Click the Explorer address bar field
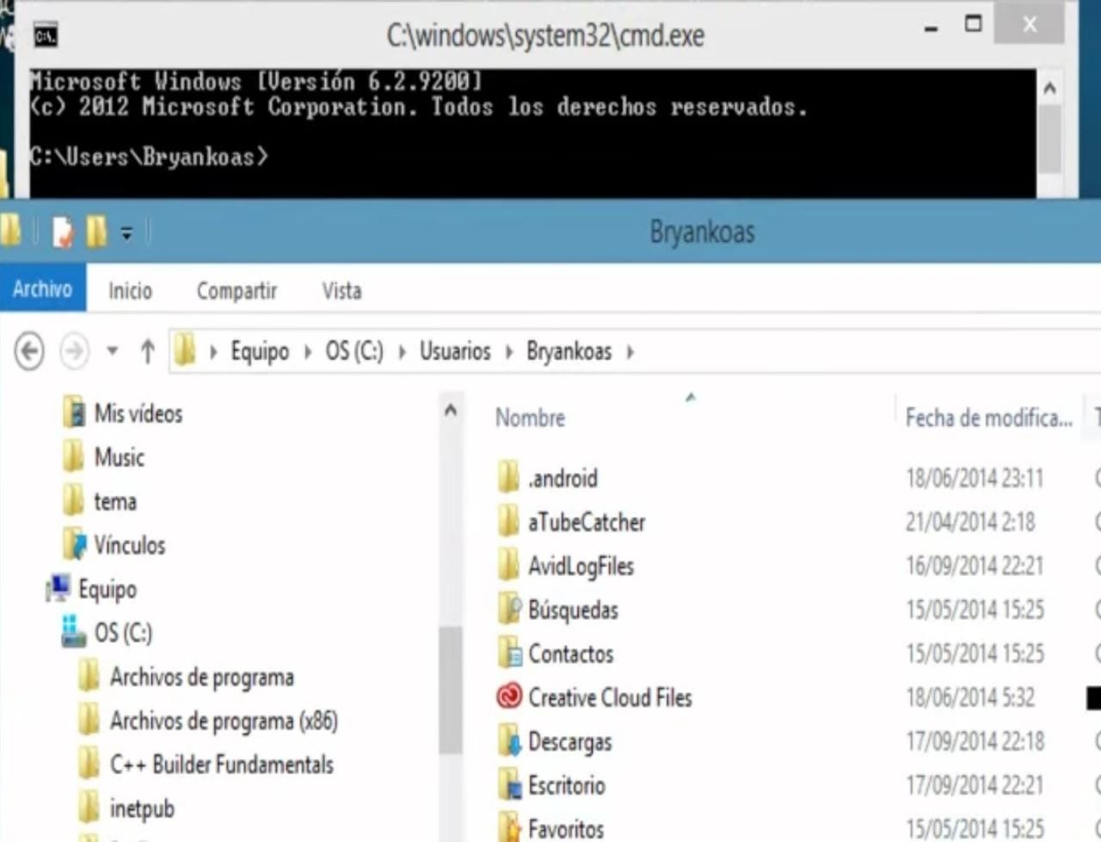Viewport: 1101px width, 842px height. click(x=637, y=351)
